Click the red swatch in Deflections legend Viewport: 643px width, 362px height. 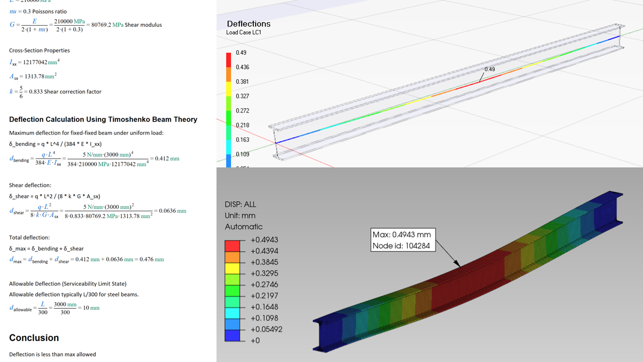click(x=229, y=60)
